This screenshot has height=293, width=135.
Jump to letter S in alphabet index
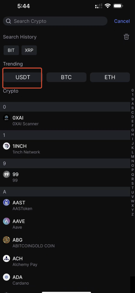tap(133, 183)
